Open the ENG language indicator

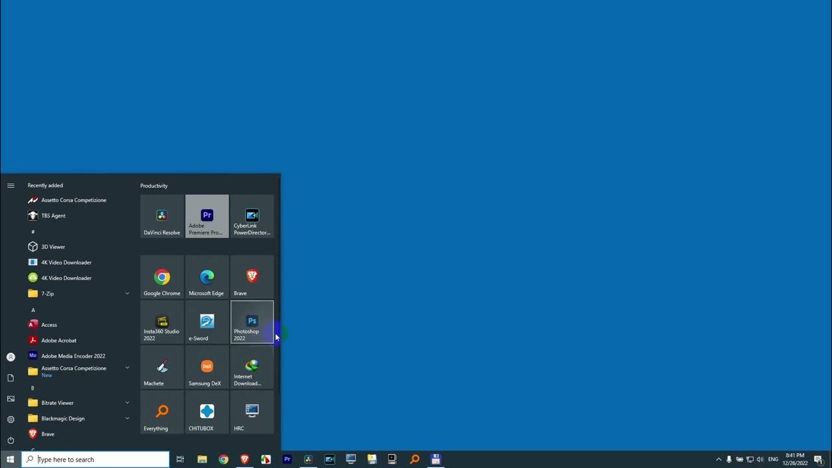[x=773, y=460]
